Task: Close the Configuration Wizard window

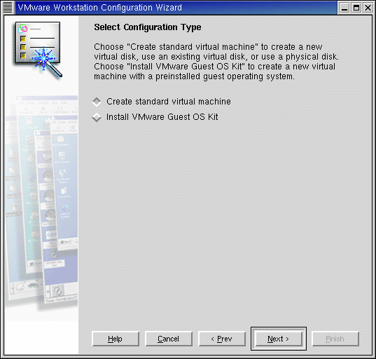Action: point(368,8)
